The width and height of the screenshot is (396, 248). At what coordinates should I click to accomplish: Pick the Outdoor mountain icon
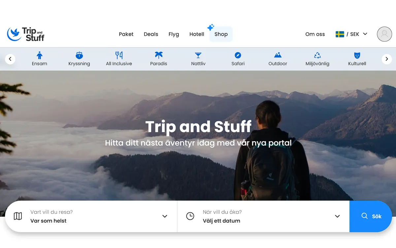click(278, 55)
